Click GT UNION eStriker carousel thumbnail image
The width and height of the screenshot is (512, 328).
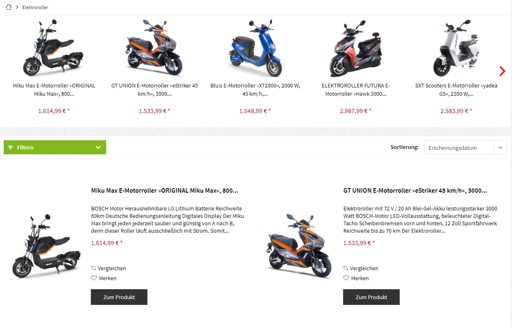154,48
